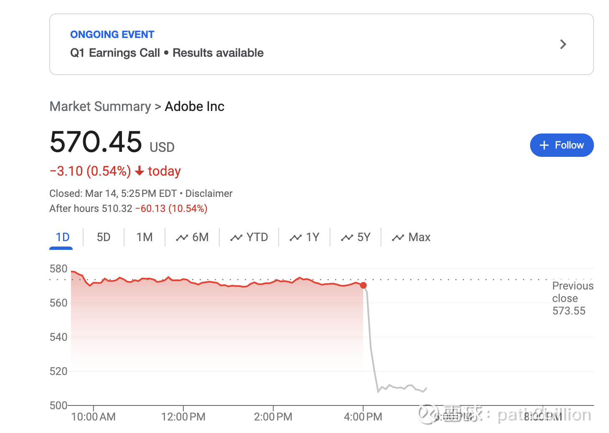Open the Disclaimer link
Viewport: 609px width, 433px height.
tap(209, 193)
